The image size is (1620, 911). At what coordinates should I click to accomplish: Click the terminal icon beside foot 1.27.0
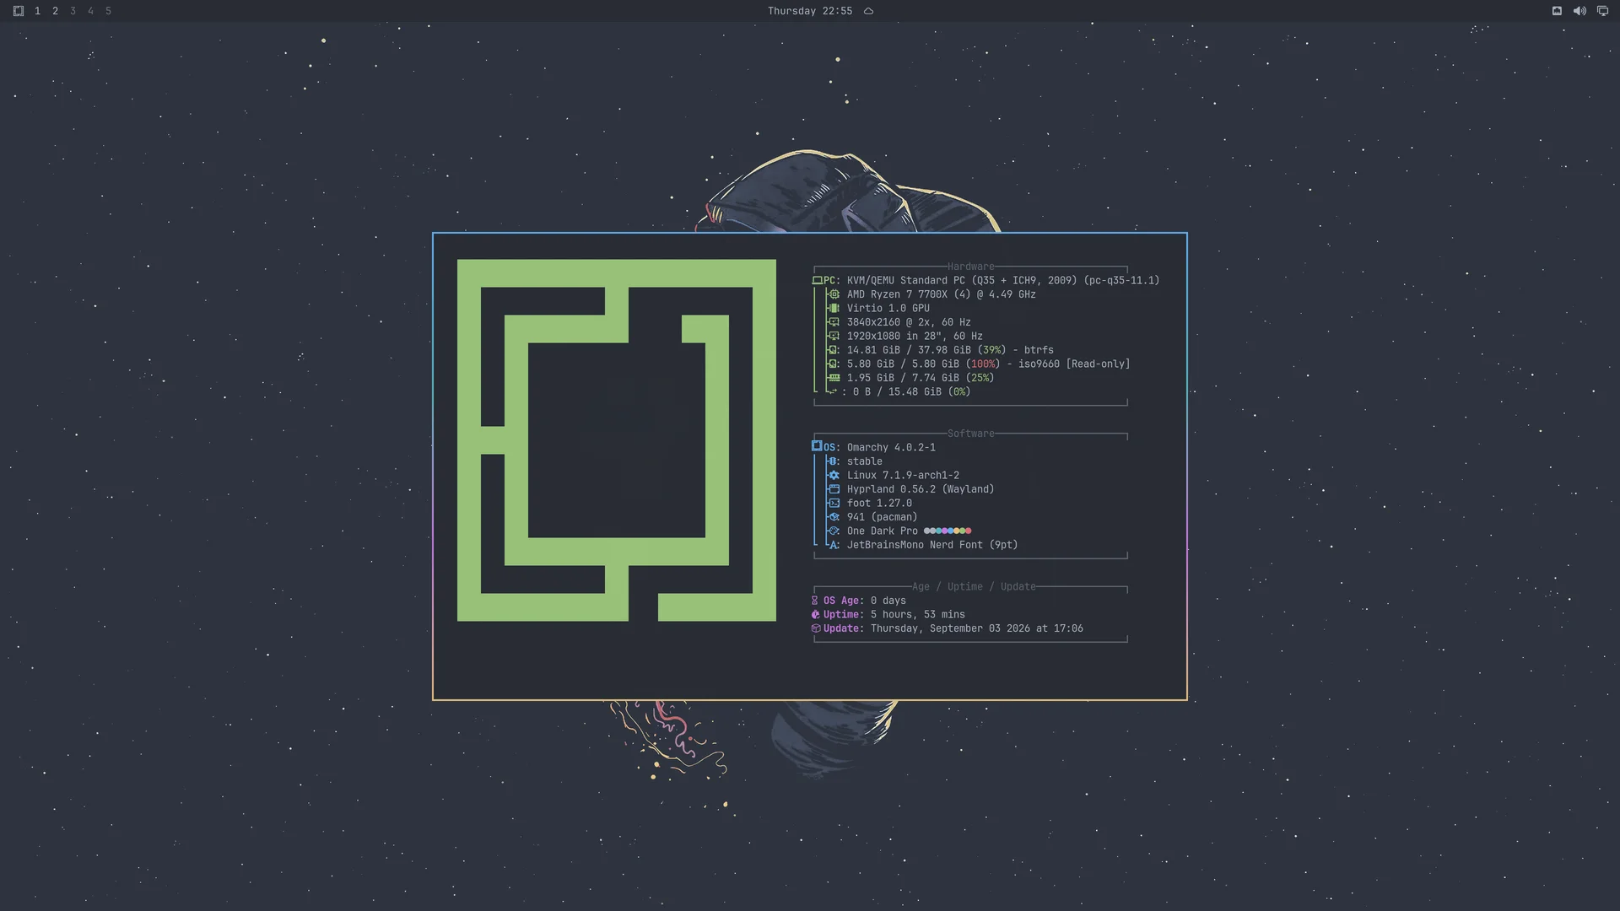(x=834, y=503)
